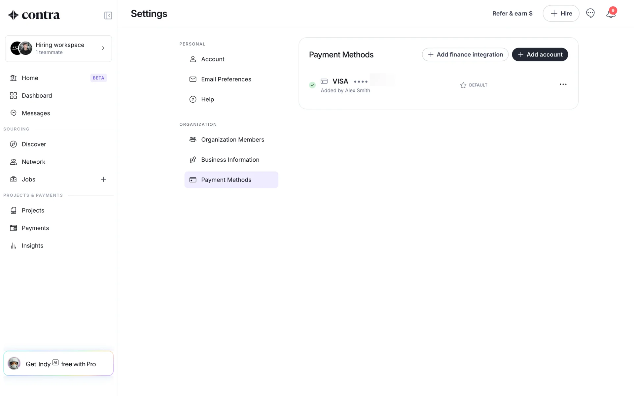
Task: Toggle the VISA default star
Action: coord(463,85)
